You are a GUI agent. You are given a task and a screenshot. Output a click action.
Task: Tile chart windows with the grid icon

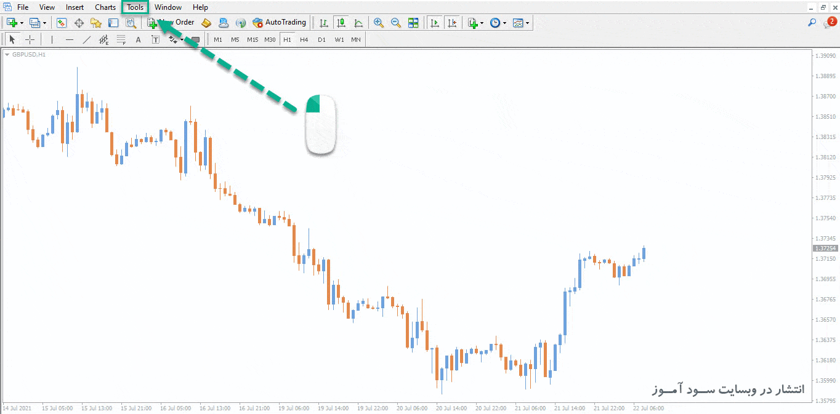[413, 23]
